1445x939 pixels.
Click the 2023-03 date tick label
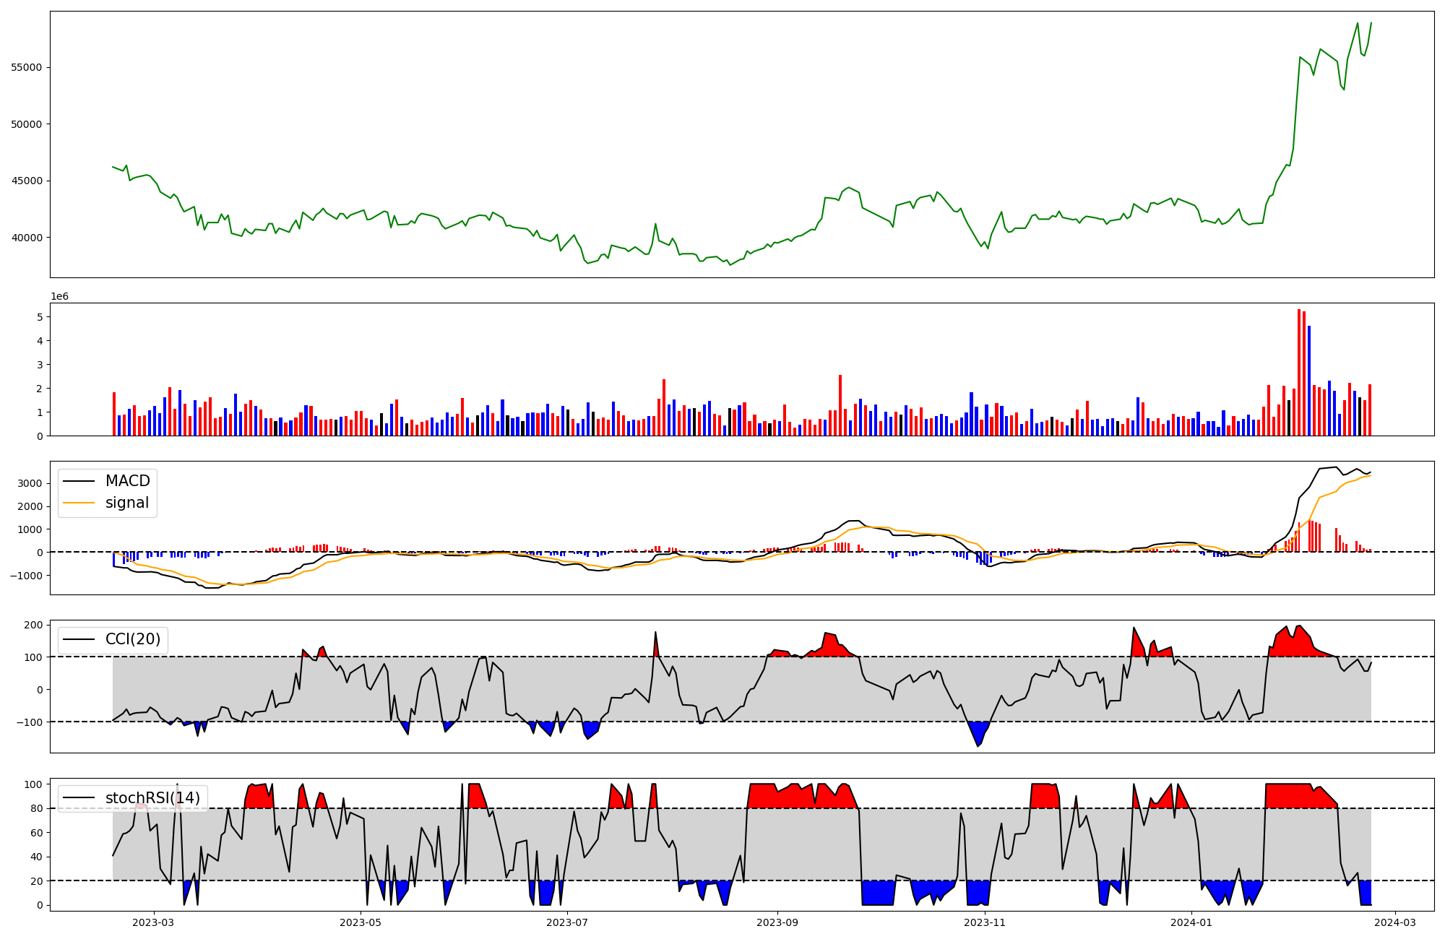153,922
